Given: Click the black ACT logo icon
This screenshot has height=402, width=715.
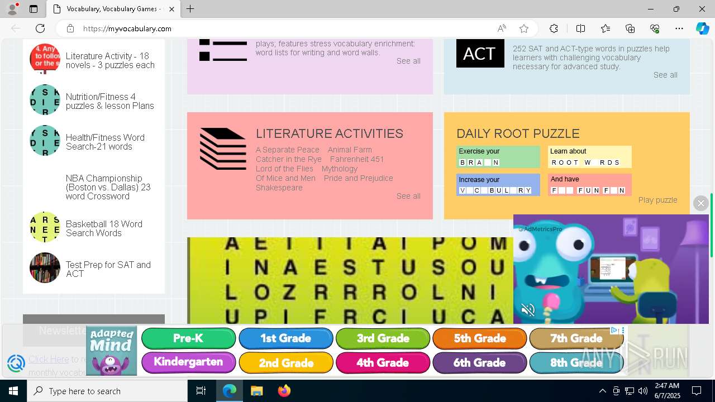Looking at the screenshot, I should pyautogui.click(x=480, y=54).
